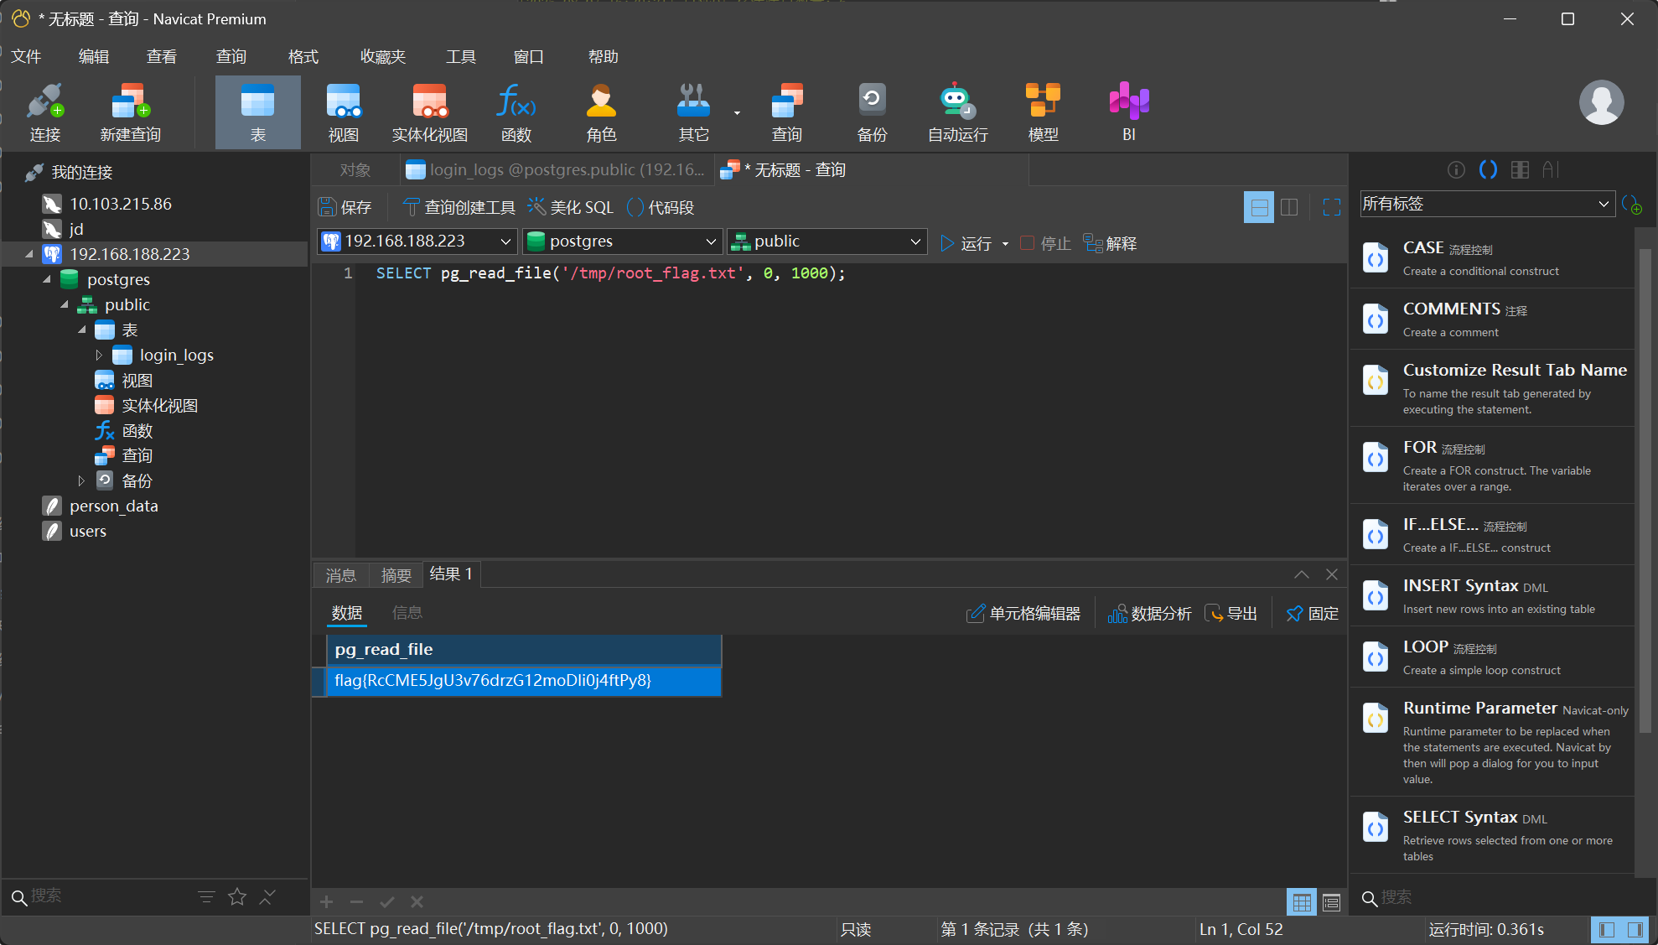Switch to the Summary result tab
Viewport: 1658px width, 945px height.
coord(396,575)
